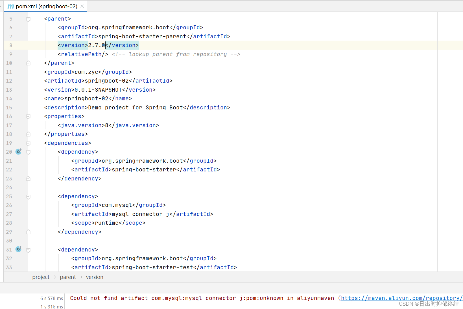Image resolution: width=463 pixels, height=309 pixels.
Task: Click the 0.0.1-SNAPSHOT version text
Action: click(x=98, y=90)
